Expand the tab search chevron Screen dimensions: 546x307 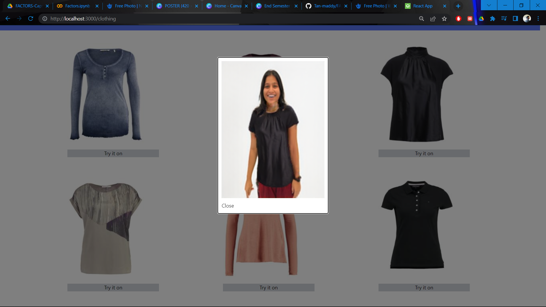pyautogui.click(x=489, y=5)
